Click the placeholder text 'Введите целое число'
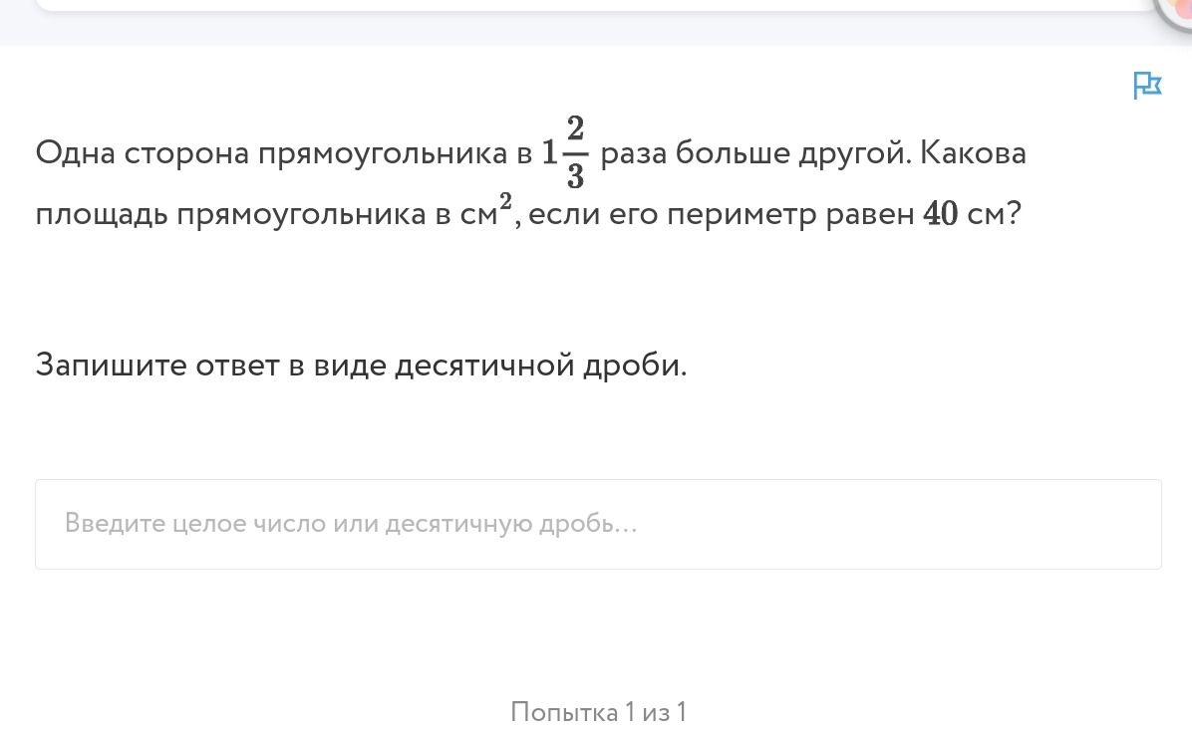Image resolution: width=1192 pixels, height=733 pixels. tap(195, 523)
